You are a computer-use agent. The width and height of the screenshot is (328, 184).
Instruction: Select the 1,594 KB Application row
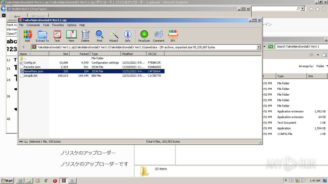[295, 128]
